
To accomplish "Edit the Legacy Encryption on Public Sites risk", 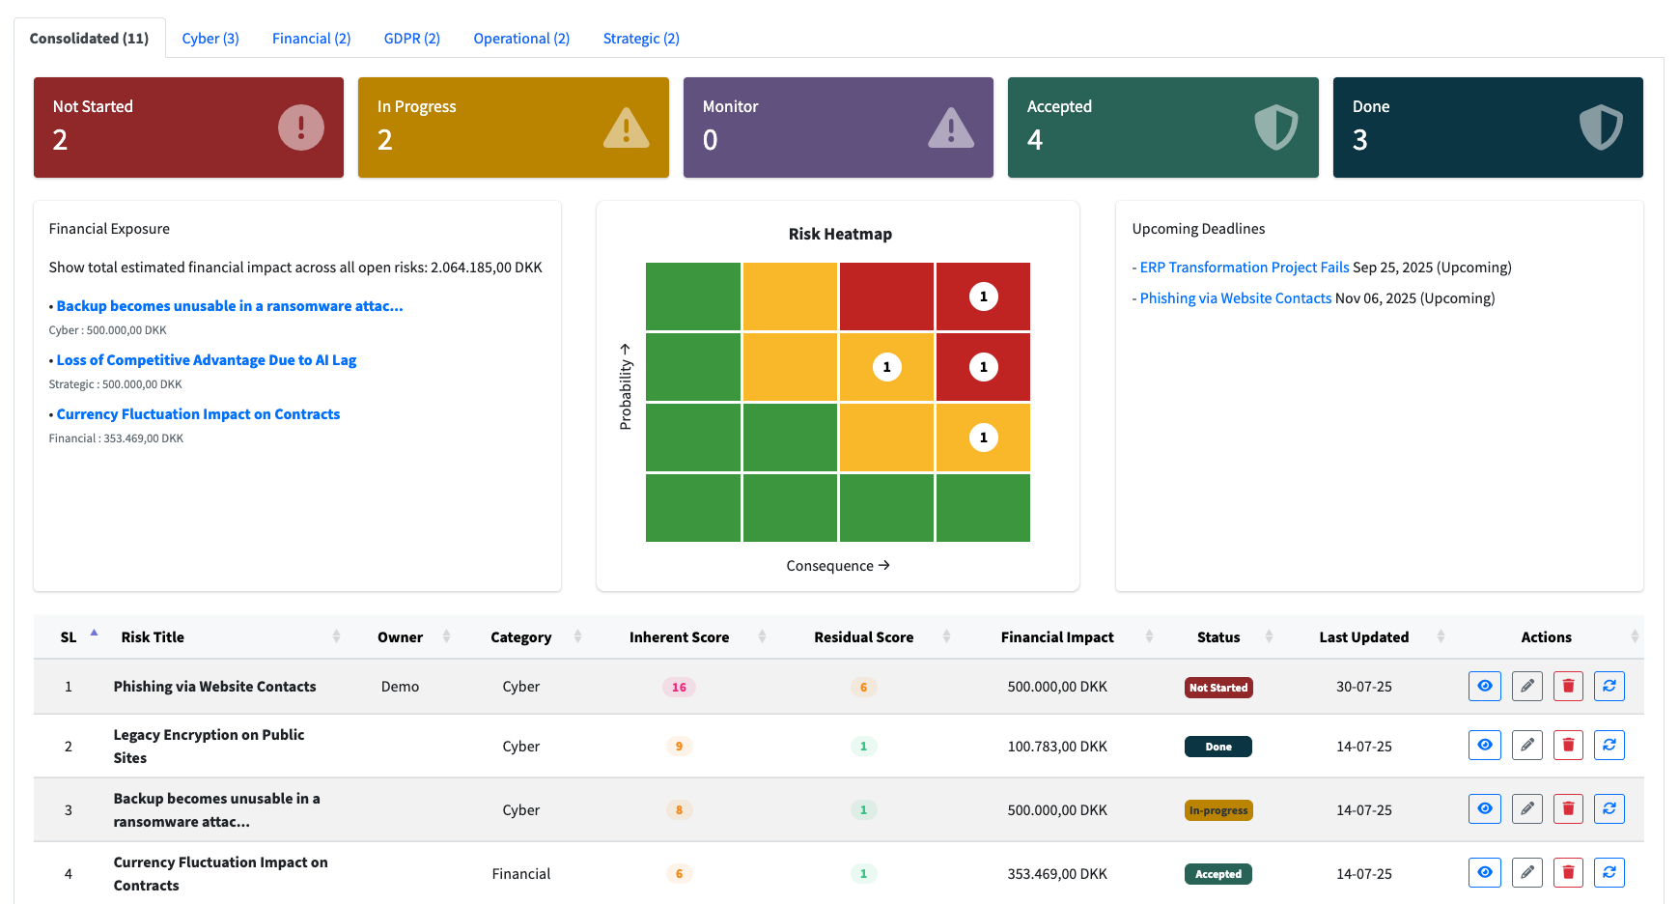I will coord(1526,745).
